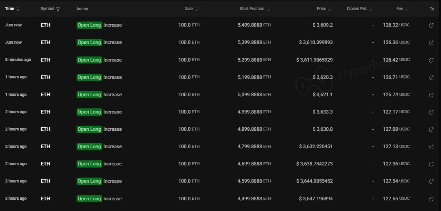This screenshot has height=211, width=441.
Task: Click the Open Long badge at $3,621.1
Action: (x=89, y=95)
